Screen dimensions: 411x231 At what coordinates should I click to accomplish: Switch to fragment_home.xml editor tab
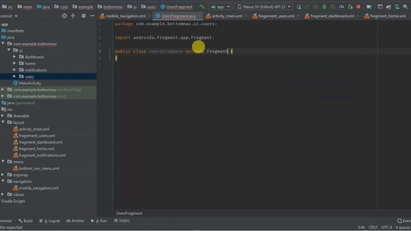pyautogui.click(x=385, y=16)
